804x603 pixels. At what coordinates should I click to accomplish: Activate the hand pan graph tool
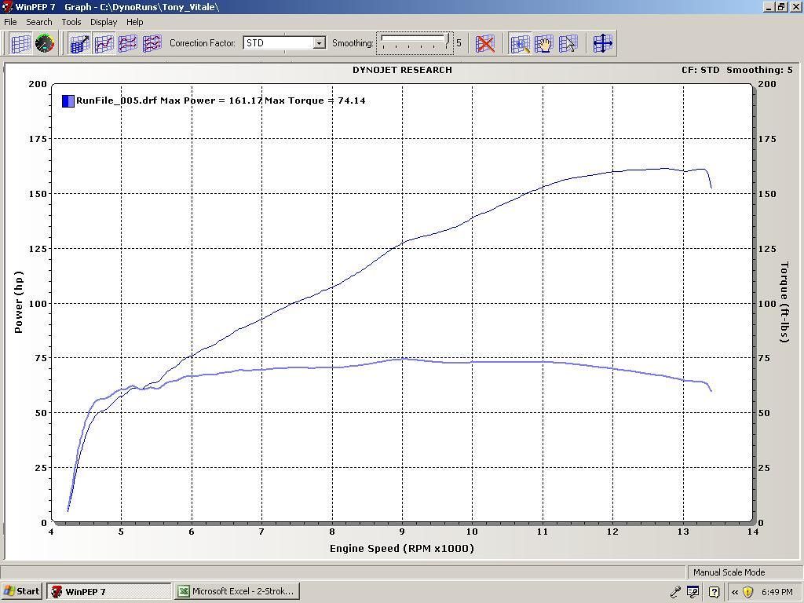click(x=544, y=44)
